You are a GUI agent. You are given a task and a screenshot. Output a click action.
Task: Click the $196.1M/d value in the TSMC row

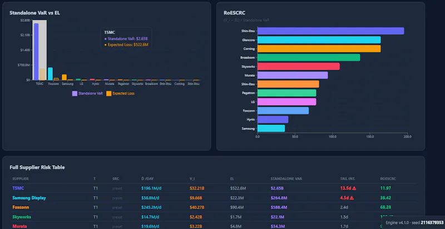click(x=151, y=188)
